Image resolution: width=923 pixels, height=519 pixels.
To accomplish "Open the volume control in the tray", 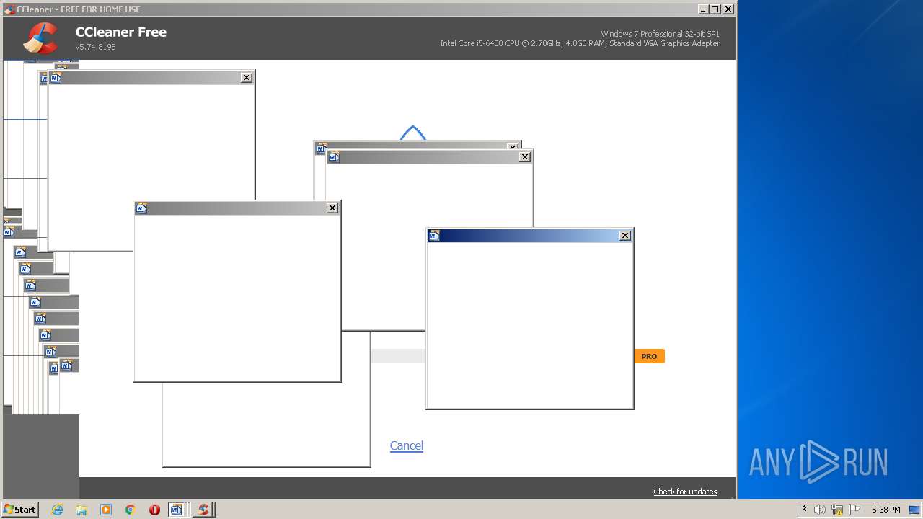I will click(x=820, y=510).
